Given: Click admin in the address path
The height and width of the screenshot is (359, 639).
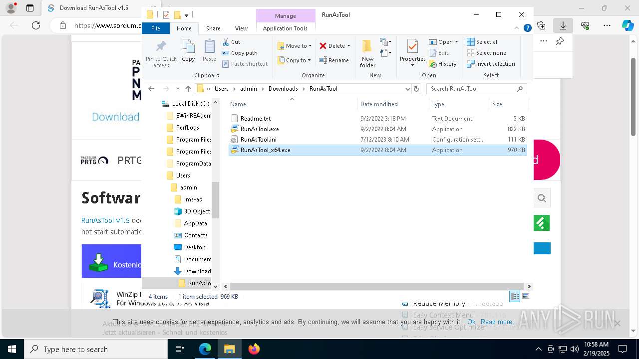Looking at the screenshot, I should point(248,89).
